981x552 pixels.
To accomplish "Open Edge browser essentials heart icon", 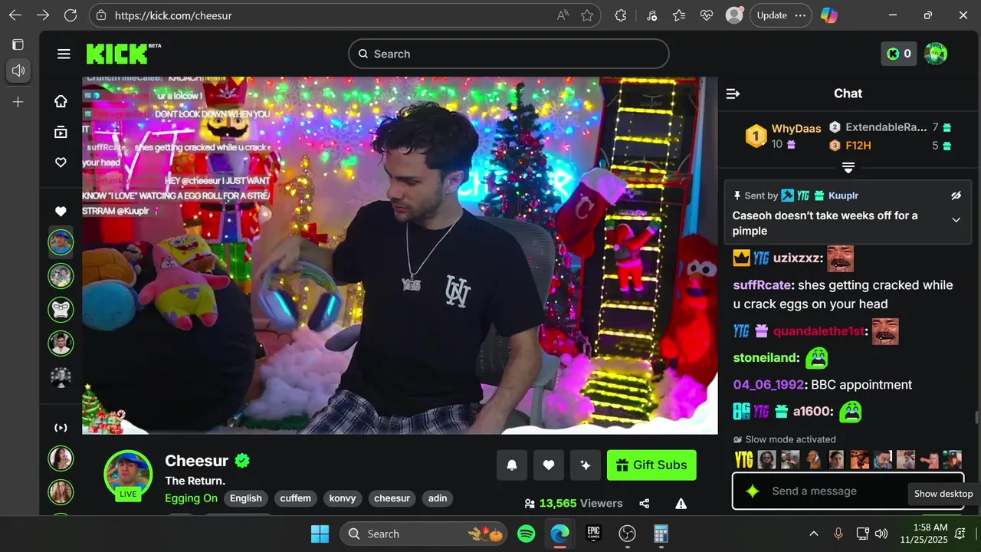I will [x=707, y=15].
